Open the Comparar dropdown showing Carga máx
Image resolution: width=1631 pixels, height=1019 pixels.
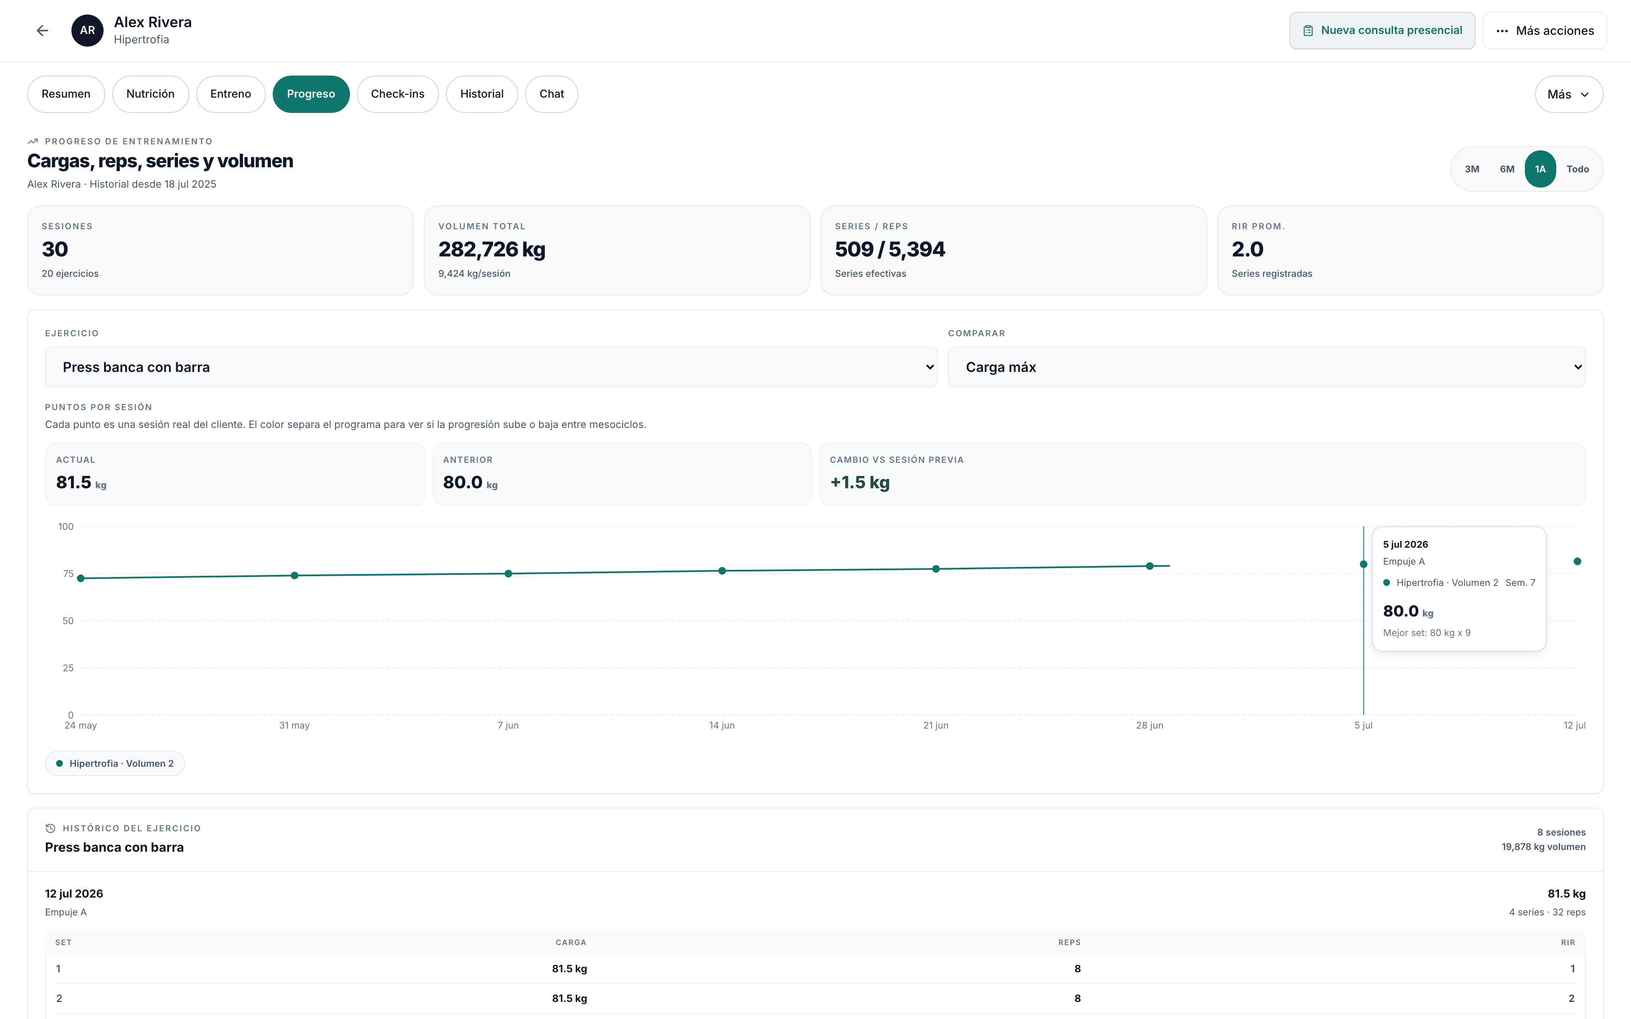pyautogui.click(x=1267, y=367)
